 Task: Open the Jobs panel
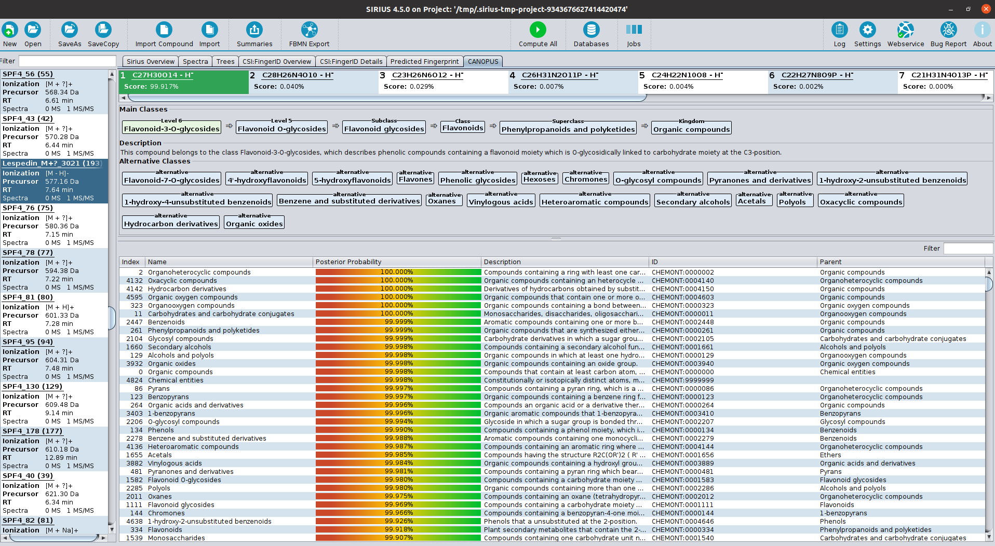(634, 30)
